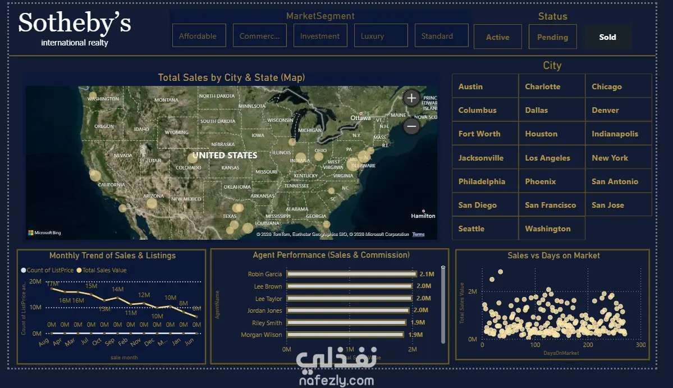The height and width of the screenshot is (388, 673).
Task: Filter by Phoenix city
Action: click(x=552, y=181)
